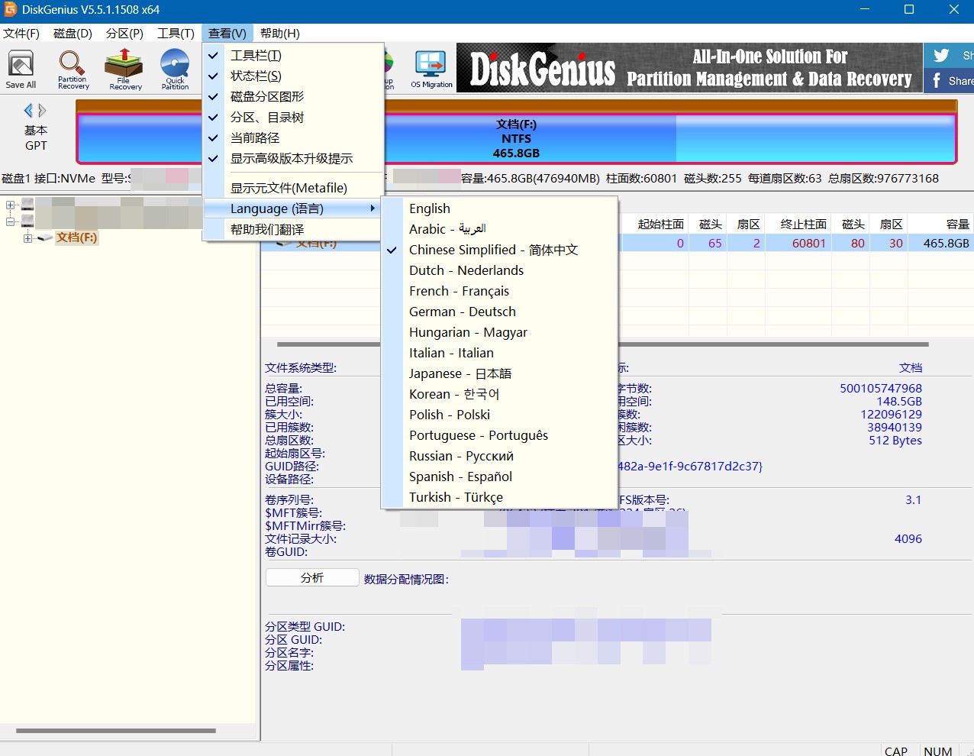Click the 终止柱面 column header
The width and height of the screenshot is (974, 756).
click(798, 224)
